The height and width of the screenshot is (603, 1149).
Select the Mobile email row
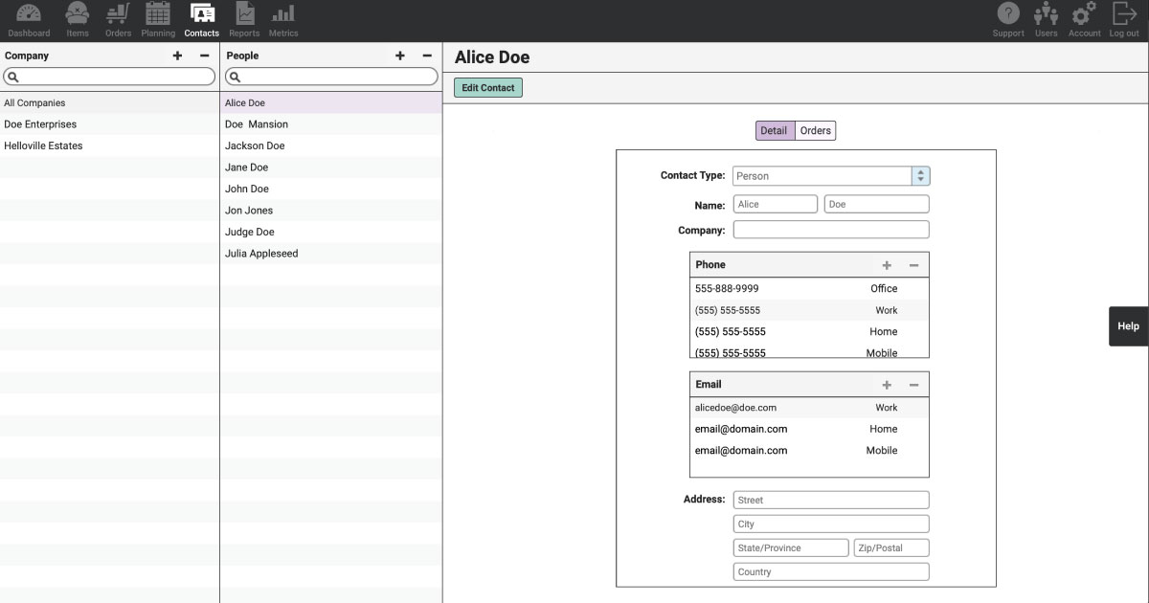point(809,451)
